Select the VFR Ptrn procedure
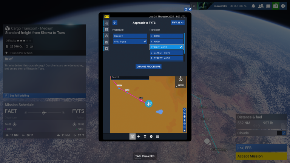Screen dimensions: 290x163 pos(130,42)
